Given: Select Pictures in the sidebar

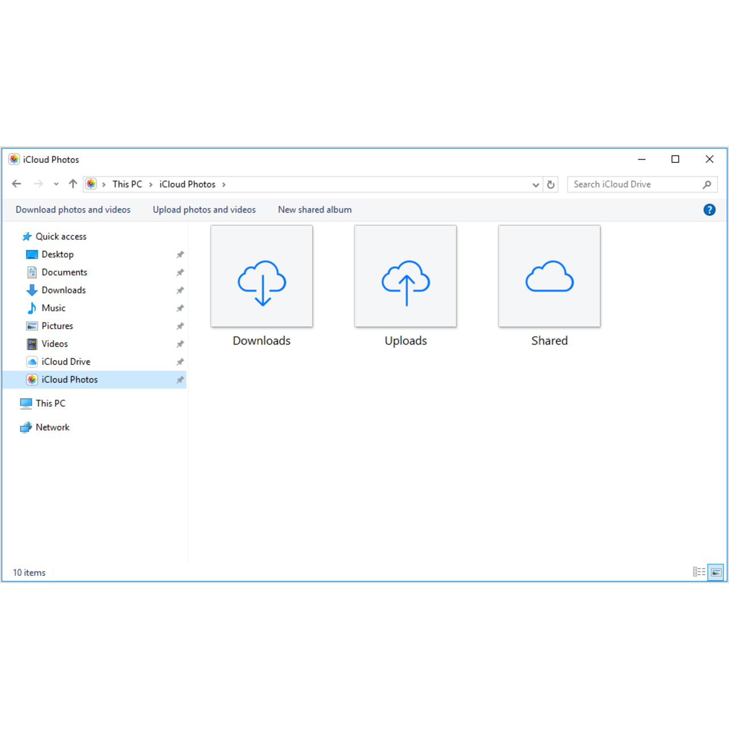Looking at the screenshot, I should [x=58, y=326].
